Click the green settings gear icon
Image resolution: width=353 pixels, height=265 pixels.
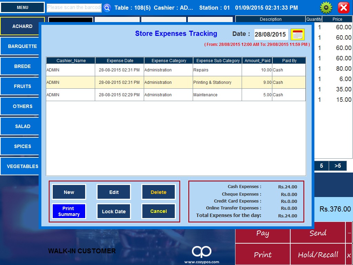326,8
